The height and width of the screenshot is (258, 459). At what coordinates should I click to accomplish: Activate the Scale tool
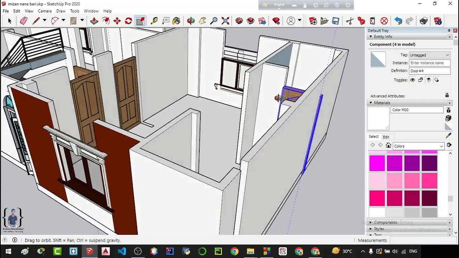pyautogui.click(x=140, y=21)
